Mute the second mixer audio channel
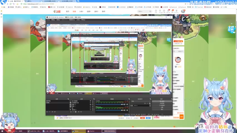The width and height of the screenshot is (237, 133). click(x=124, y=110)
